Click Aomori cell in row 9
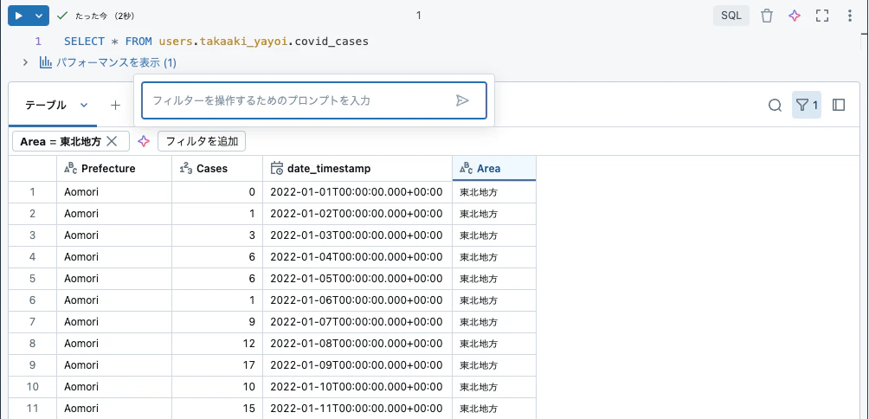 [114, 364]
